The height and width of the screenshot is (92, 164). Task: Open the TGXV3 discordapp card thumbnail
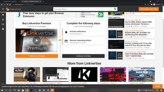pyautogui.click(x=56, y=74)
